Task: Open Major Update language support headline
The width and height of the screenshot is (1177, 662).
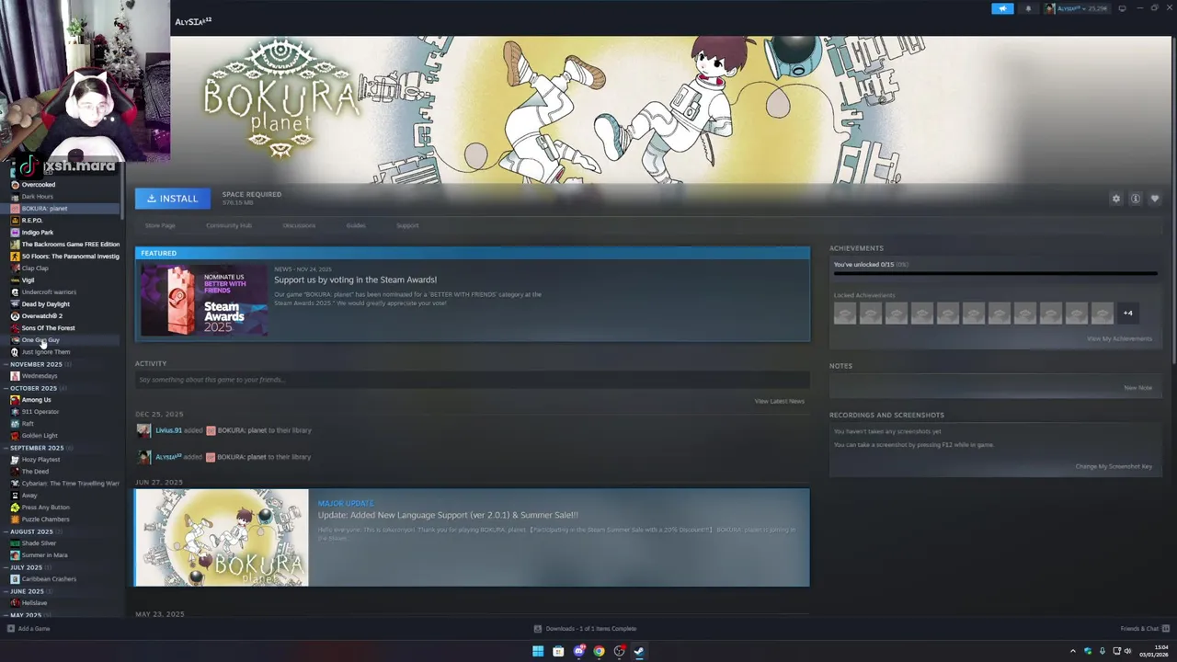Action: [448, 515]
